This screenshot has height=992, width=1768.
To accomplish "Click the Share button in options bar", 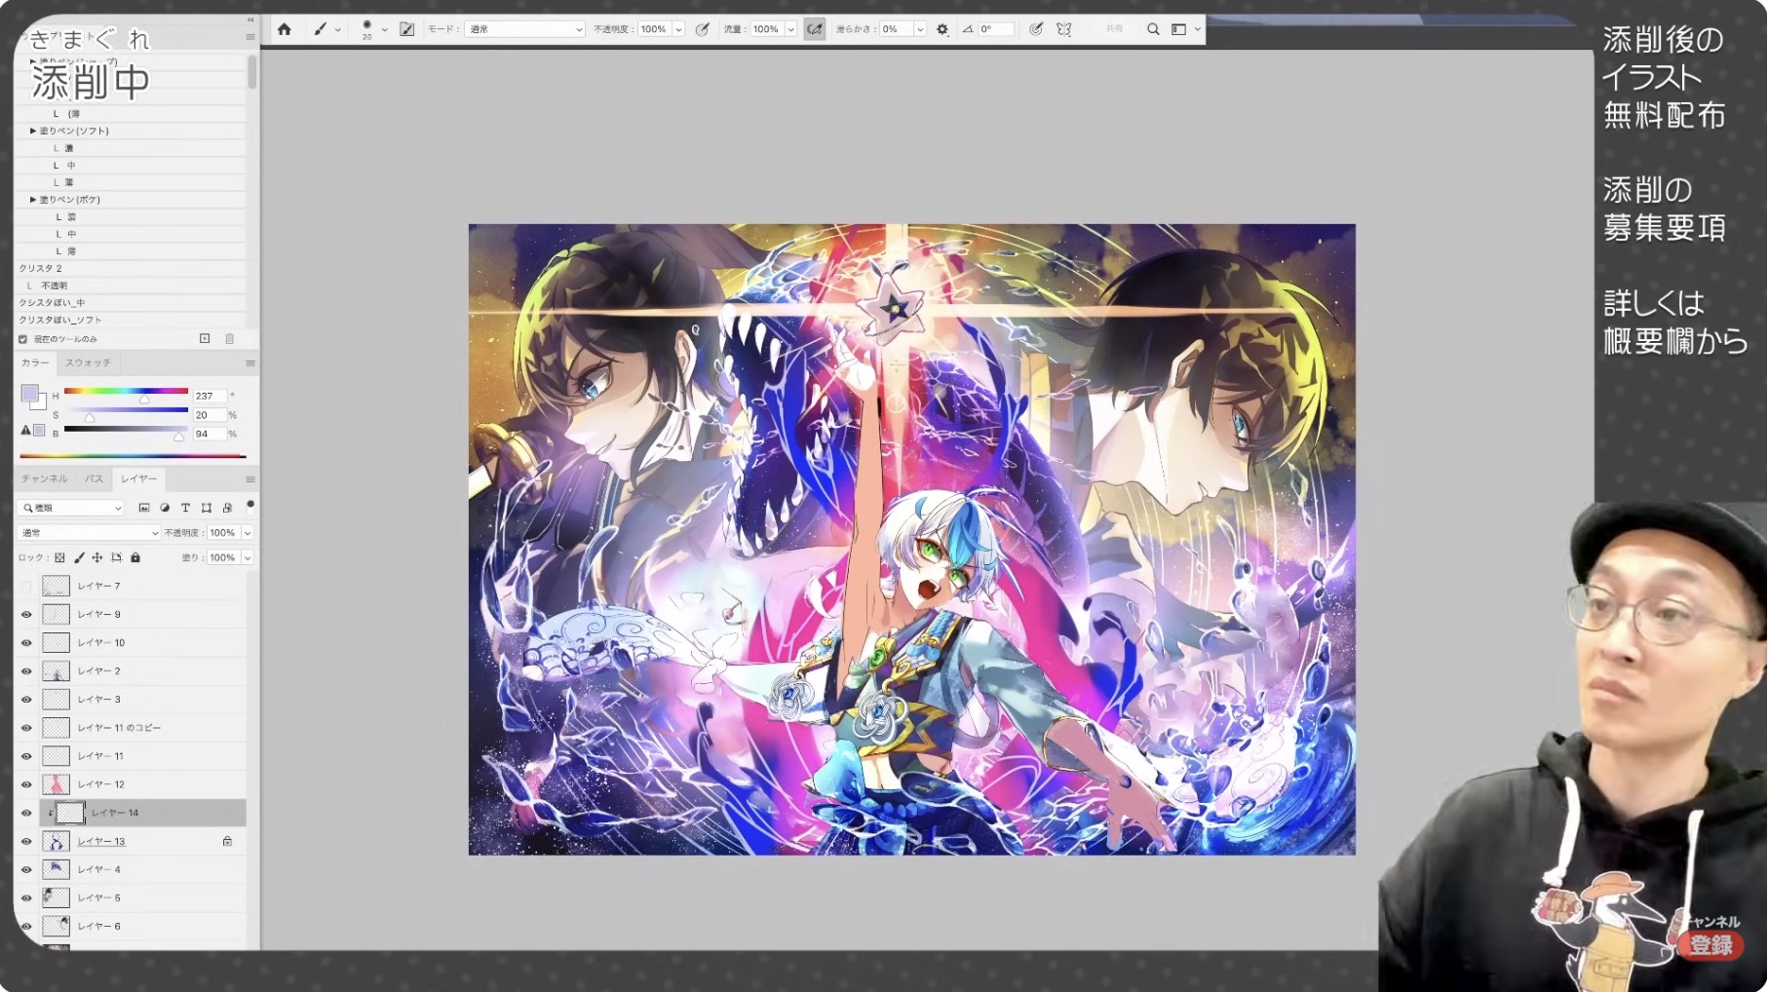I will [x=1114, y=29].
